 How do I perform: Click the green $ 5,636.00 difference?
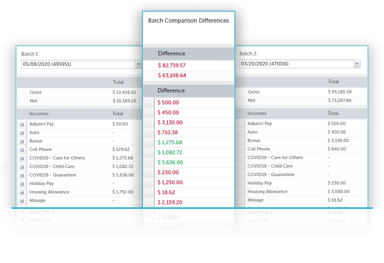pyautogui.click(x=170, y=162)
